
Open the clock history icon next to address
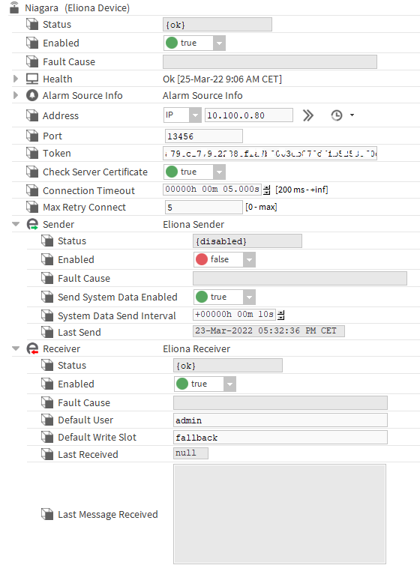coord(336,115)
